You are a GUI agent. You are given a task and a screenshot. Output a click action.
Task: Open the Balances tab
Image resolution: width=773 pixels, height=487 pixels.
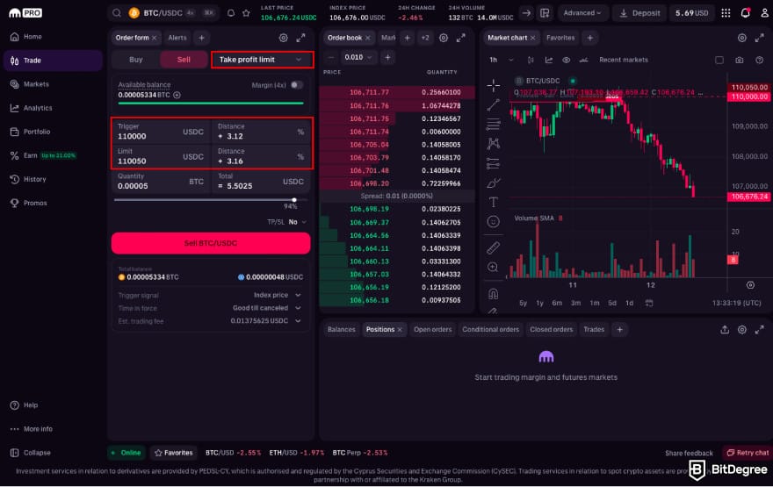341,329
